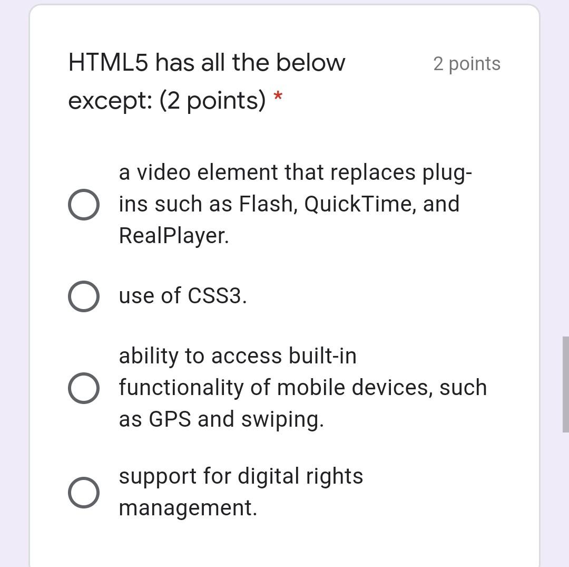569x567 pixels.
Task: Click the word "management." in the last answer
Action: pyautogui.click(x=187, y=508)
